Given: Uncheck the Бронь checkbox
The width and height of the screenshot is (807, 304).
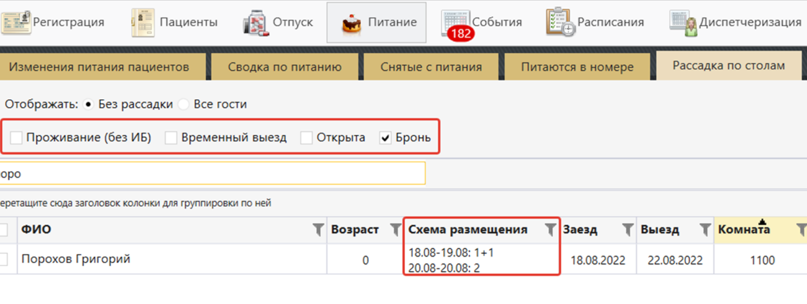Looking at the screenshot, I should click(385, 138).
